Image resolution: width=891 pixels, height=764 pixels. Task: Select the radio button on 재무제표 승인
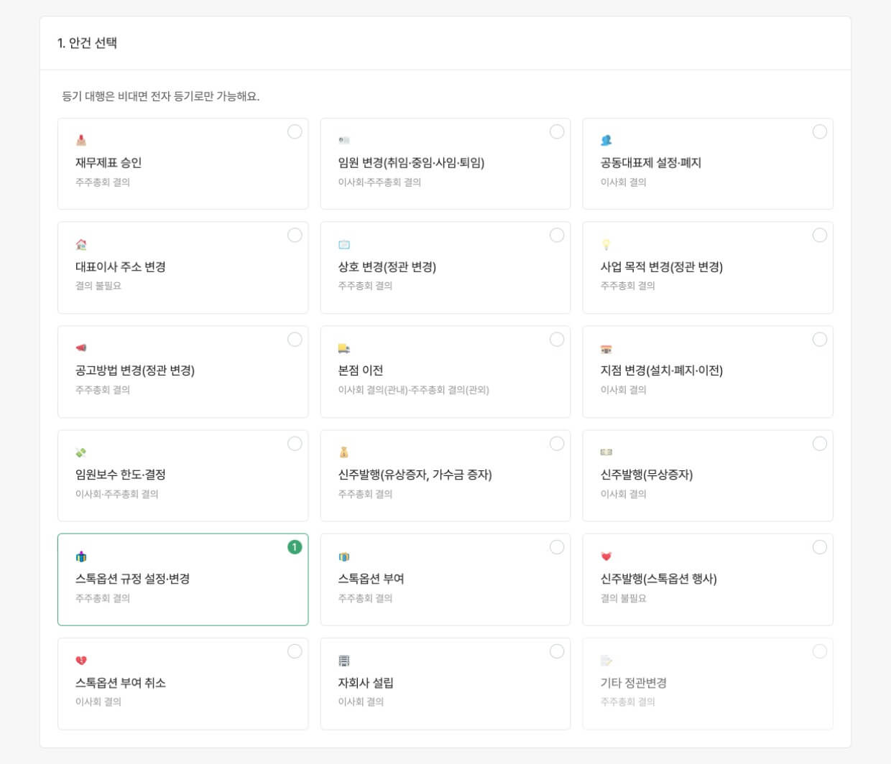[295, 132]
